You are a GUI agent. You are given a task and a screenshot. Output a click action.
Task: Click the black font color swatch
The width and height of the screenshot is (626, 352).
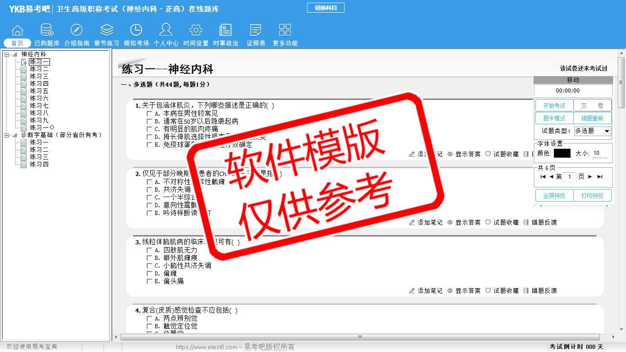(562, 154)
